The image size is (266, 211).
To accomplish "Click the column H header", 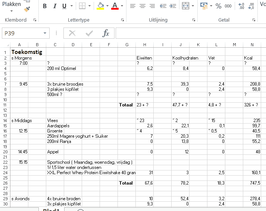I will (x=144, y=45).
